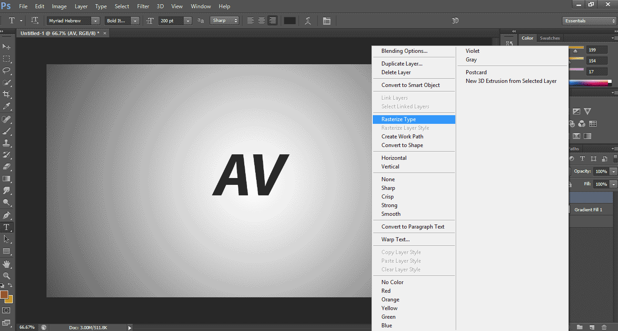
Task: Activate the Pen tool
Action: click(7, 215)
